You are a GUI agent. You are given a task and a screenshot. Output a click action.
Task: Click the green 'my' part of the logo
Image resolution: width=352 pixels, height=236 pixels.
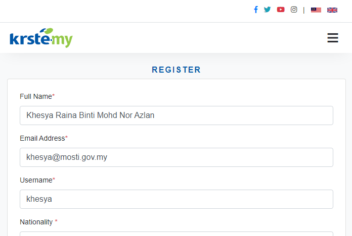pyautogui.click(x=62, y=40)
